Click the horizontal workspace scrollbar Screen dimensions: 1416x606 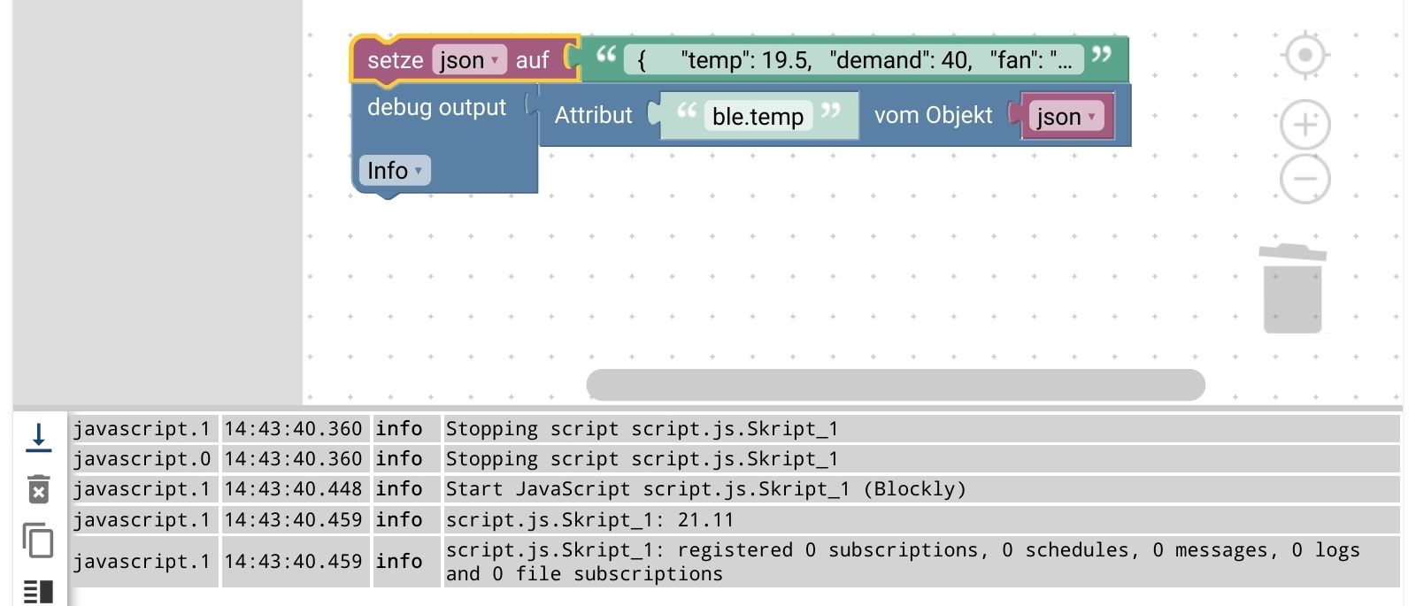[x=895, y=385]
